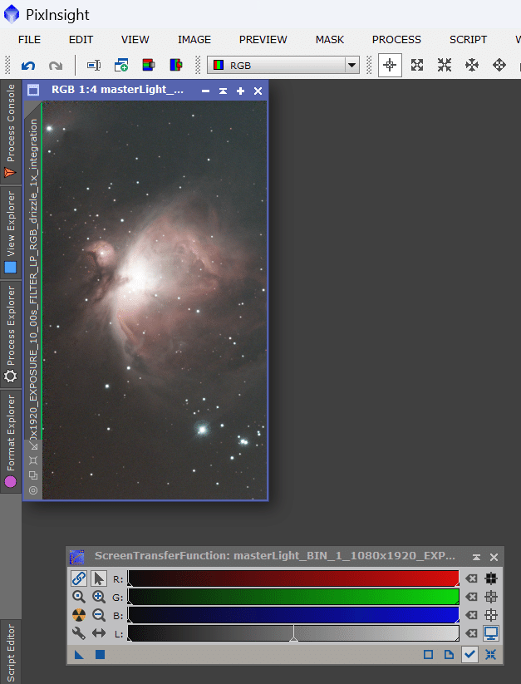The image size is (521, 684).
Task: Select the zoom-out mode in STF
Action: click(99, 615)
